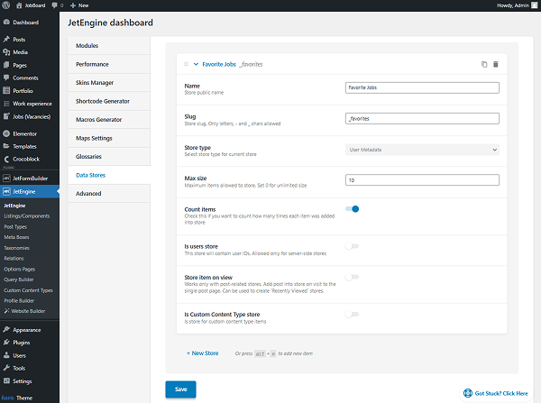Click the WordPress logo icon
The width and height of the screenshot is (541, 403).
tap(6, 5)
